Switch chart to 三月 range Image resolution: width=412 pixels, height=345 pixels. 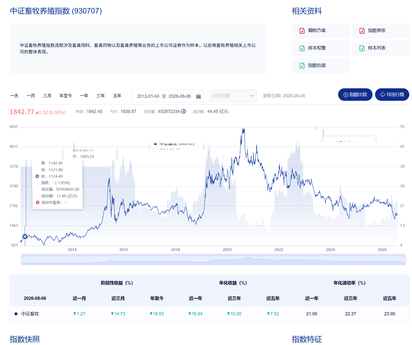(47, 96)
